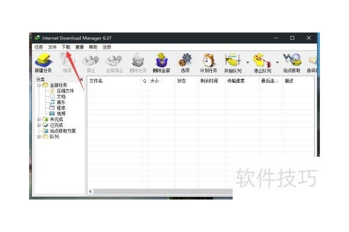The width and height of the screenshot is (349, 232).
Task: Click the IDM logo in title bar
Action: click(37, 38)
